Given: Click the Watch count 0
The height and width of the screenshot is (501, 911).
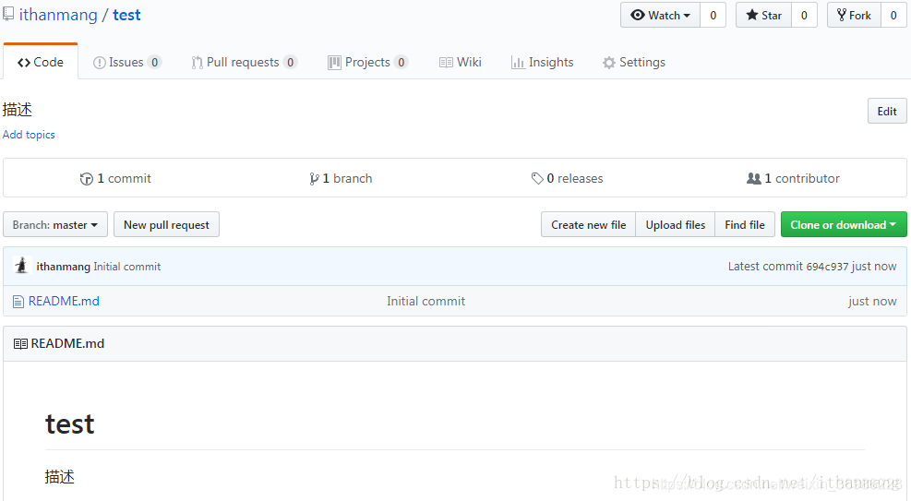Looking at the screenshot, I should [x=713, y=15].
